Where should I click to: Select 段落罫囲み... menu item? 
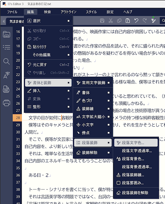(136, 183)
